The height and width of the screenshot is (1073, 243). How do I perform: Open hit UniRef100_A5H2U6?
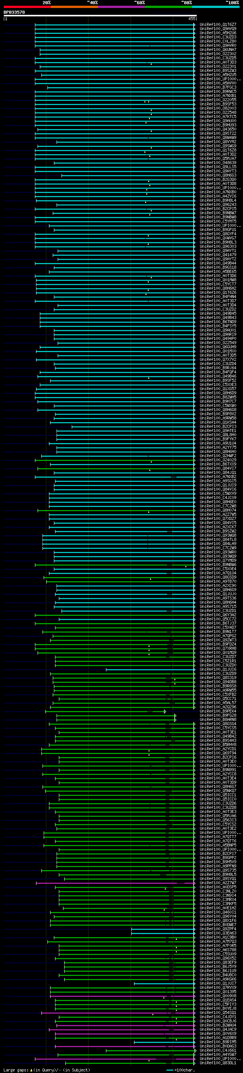click(218, 33)
